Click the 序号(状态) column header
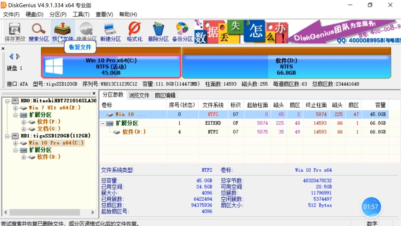Screen dimensions: 401x226 pos(182,105)
